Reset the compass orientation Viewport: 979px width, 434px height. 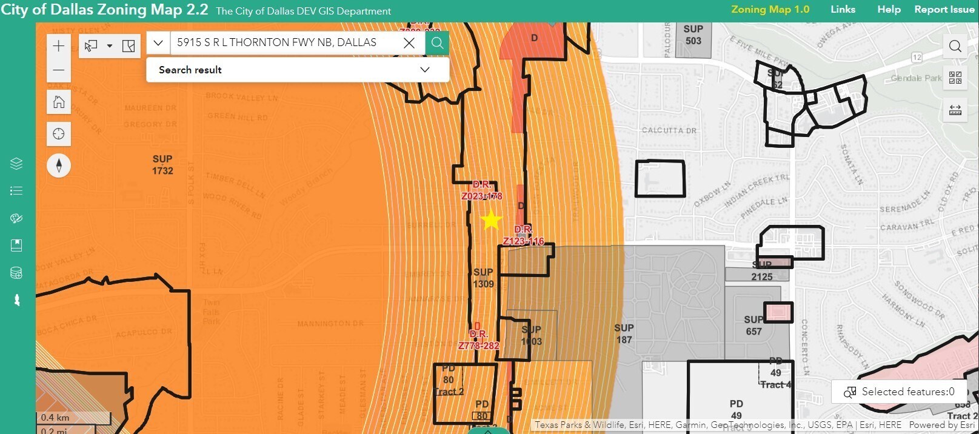pyautogui.click(x=59, y=165)
